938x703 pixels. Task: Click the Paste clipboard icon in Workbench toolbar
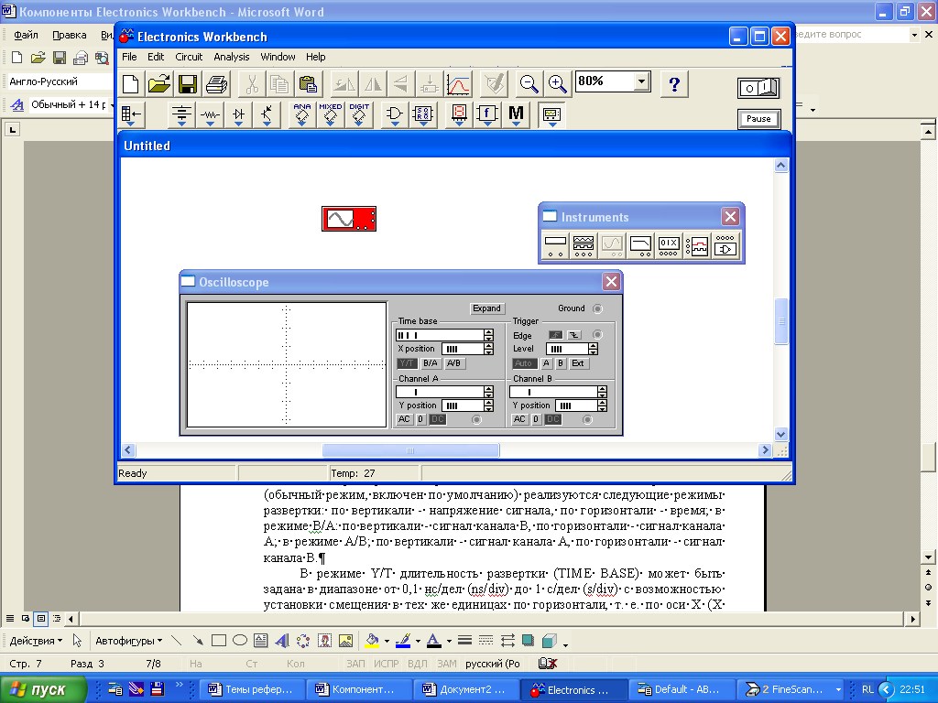tap(308, 84)
